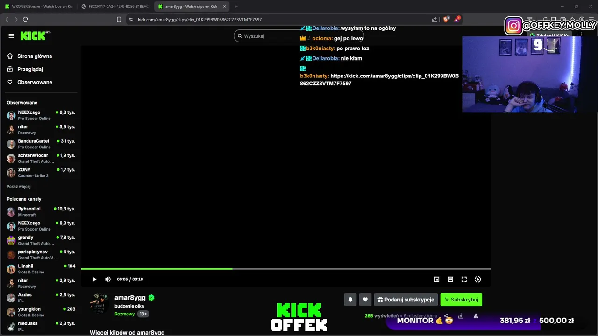The image size is (598, 336).
Task: Open niter in followed channels
Action: coord(41,129)
